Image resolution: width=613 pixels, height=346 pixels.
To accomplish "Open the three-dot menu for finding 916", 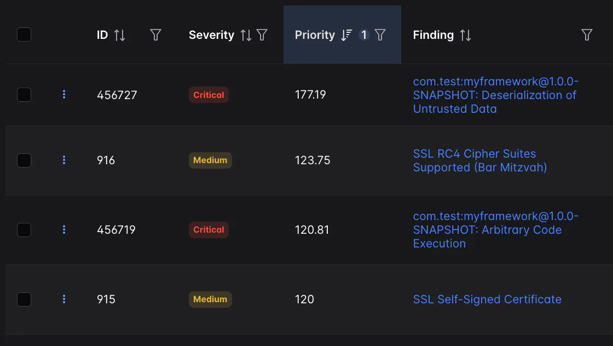I will point(64,160).
